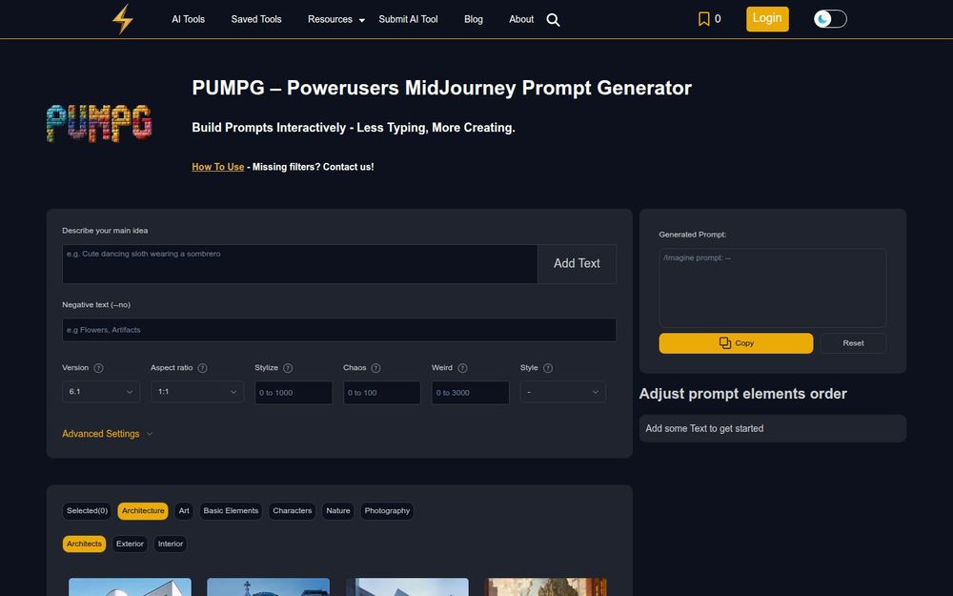Image resolution: width=953 pixels, height=596 pixels.
Task: Click the 'Add some Text to get started' box
Action: [x=773, y=429]
